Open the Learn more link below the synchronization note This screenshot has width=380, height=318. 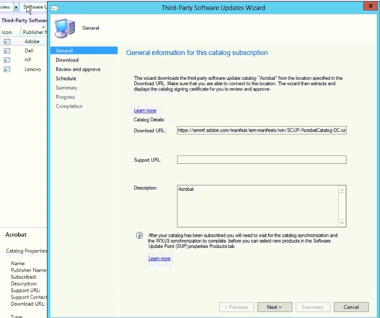(x=159, y=259)
